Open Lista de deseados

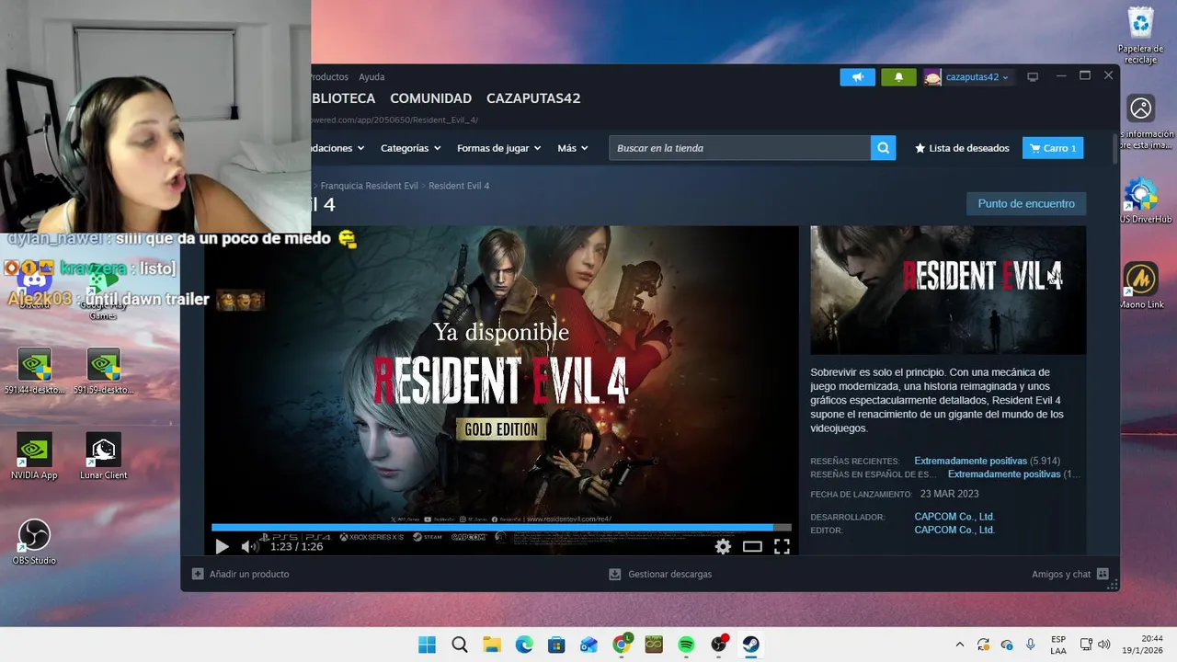[x=962, y=148]
